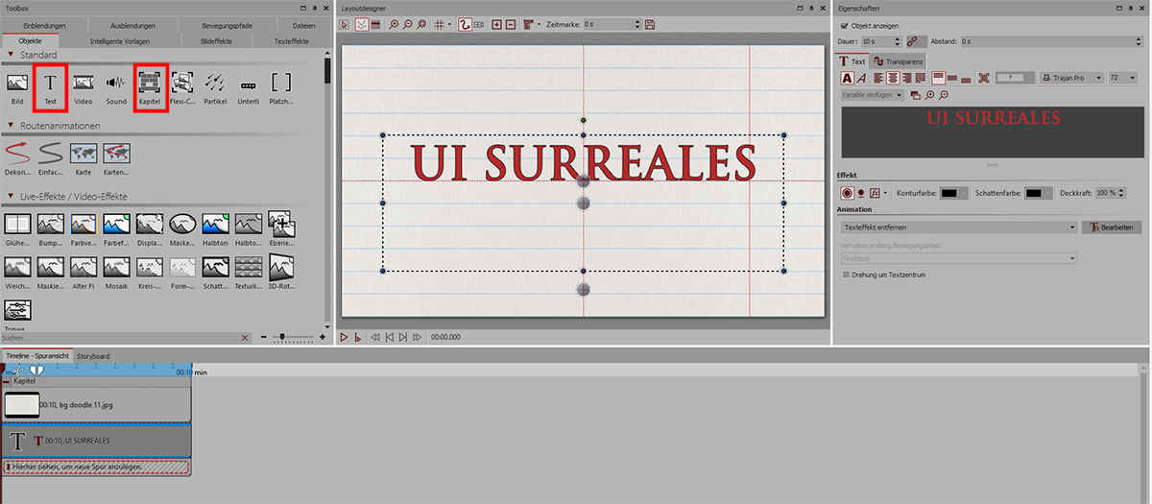Italicize the text with the italic icon
This screenshot has width=1152, height=504.
click(861, 78)
